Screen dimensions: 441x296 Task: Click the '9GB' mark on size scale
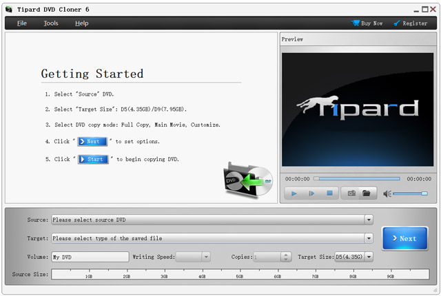391,276
